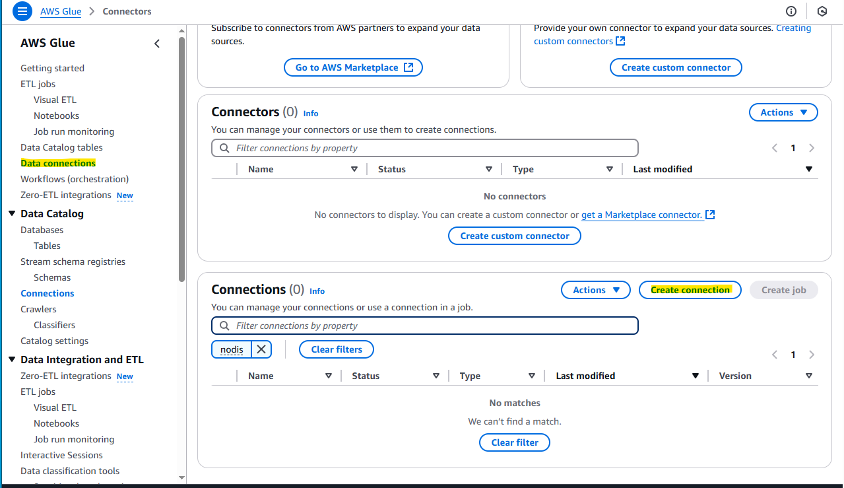Open Connectors Actions dropdown
Image resolution: width=844 pixels, height=488 pixels.
point(783,112)
